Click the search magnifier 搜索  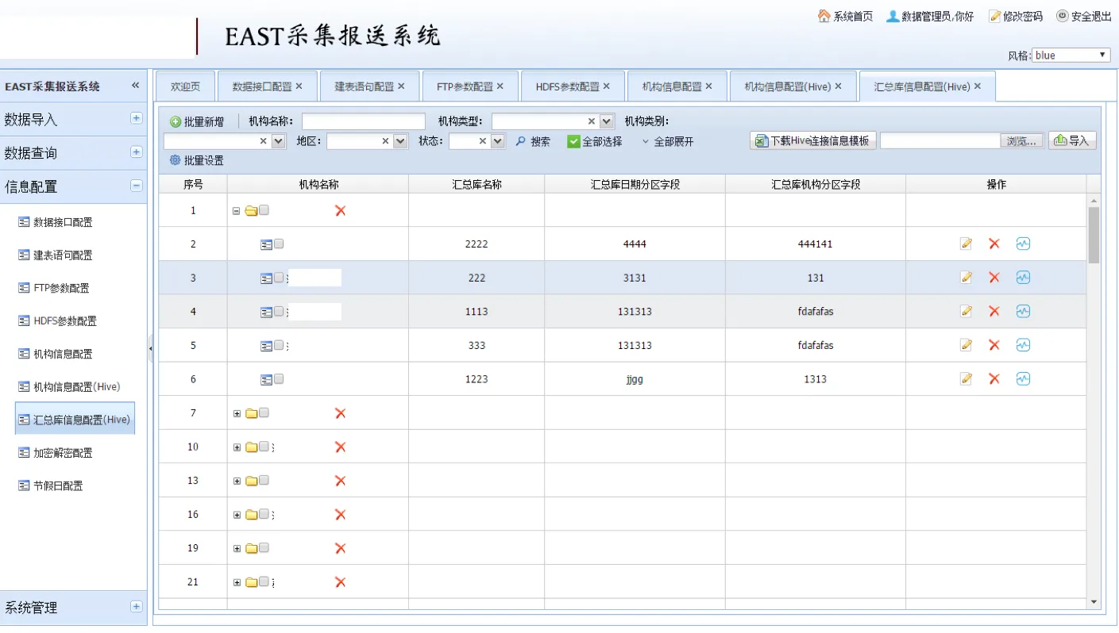(521, 141)
